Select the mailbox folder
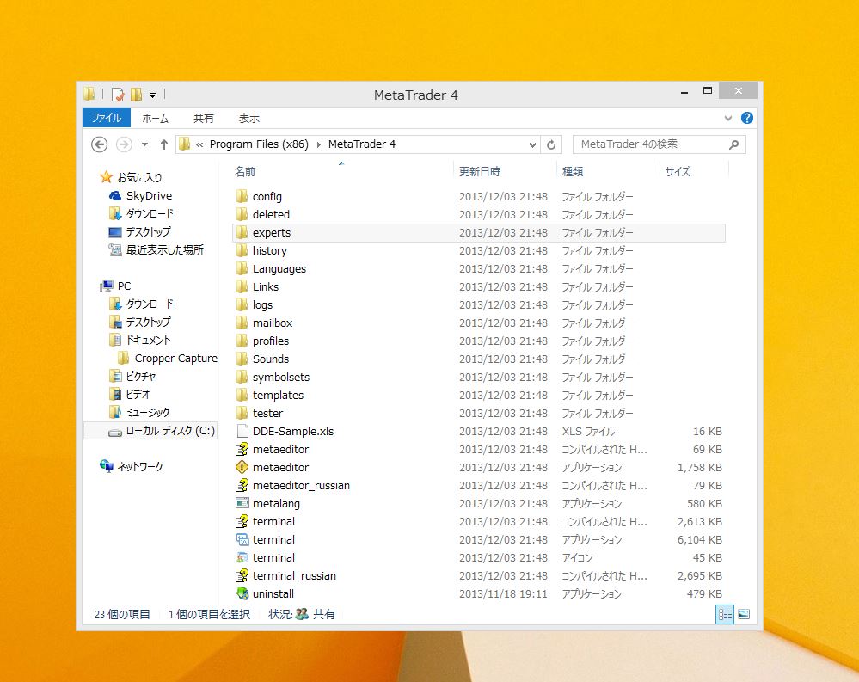Viewport: 859px width, 682px height. tap(273, 323)
